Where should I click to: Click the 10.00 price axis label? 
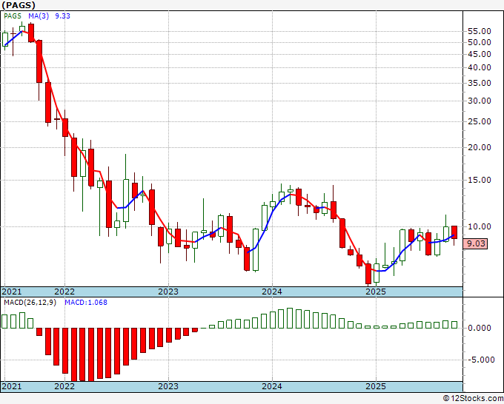click(480, 226)
